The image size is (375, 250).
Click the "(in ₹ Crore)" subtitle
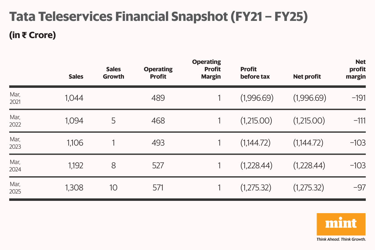point(33,35)
